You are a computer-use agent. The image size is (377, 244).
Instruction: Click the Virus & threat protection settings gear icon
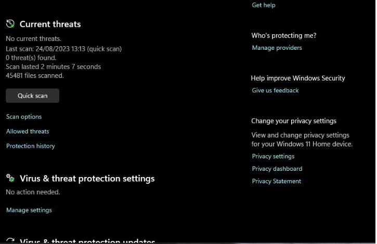click(10, 178)
